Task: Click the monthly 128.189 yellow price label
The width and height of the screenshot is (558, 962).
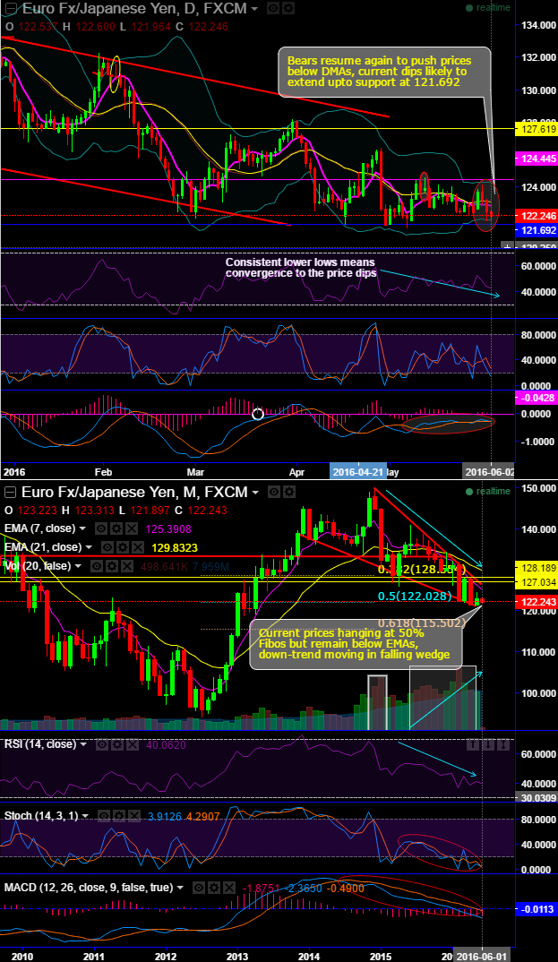Action: tap(537, 568)
